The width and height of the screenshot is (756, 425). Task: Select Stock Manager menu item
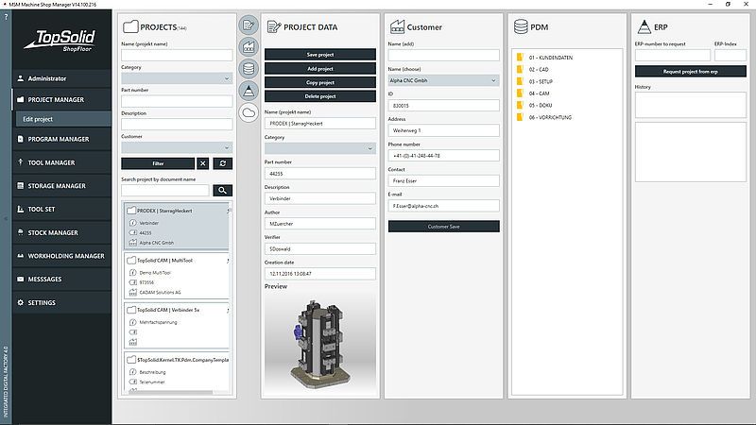[59, 232]
